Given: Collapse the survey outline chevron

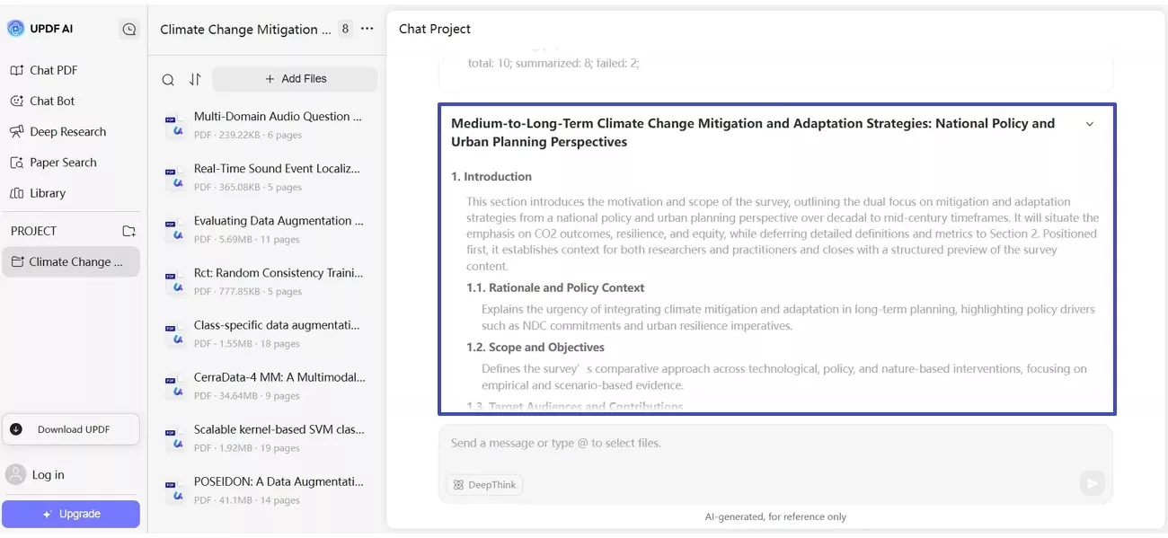Looking at the screenshot, I should 1090,124.
